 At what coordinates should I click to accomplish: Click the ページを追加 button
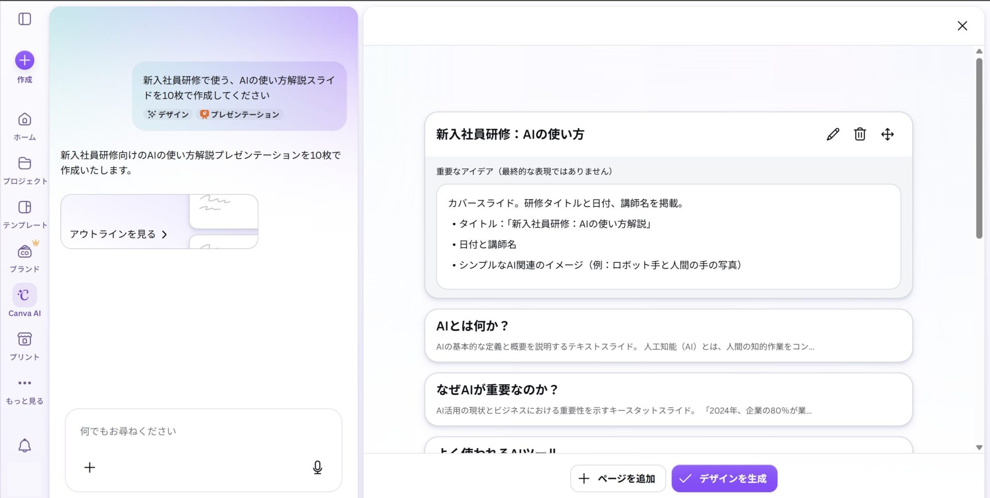coord(618,478)
